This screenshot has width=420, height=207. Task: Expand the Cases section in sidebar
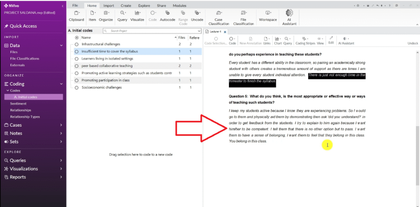[x=61, y=125]
